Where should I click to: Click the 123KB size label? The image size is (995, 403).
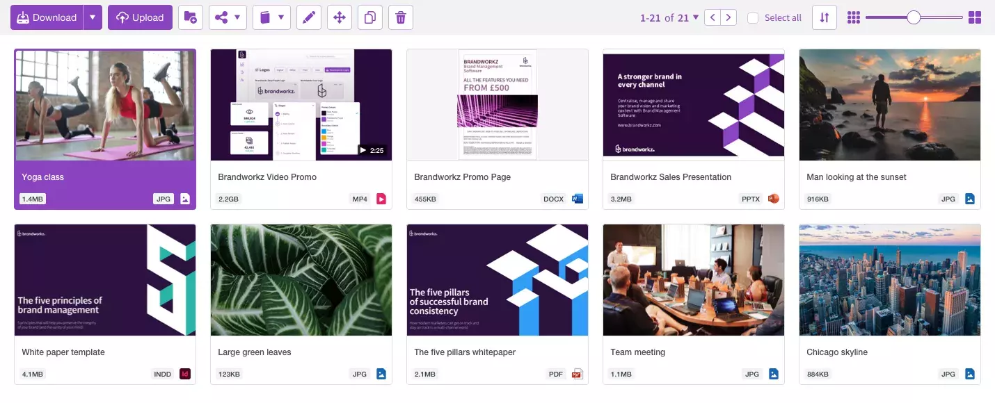pos(229,375)
